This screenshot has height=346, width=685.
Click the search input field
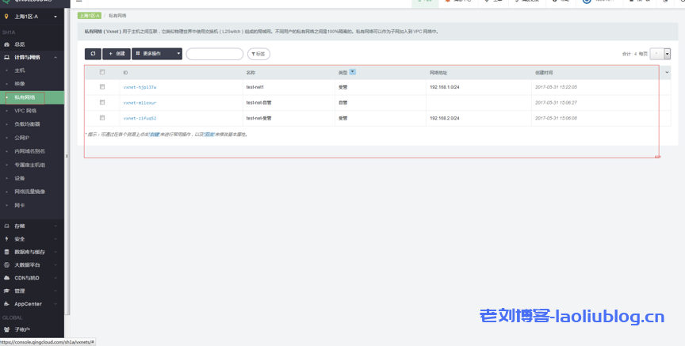[214, 54]
